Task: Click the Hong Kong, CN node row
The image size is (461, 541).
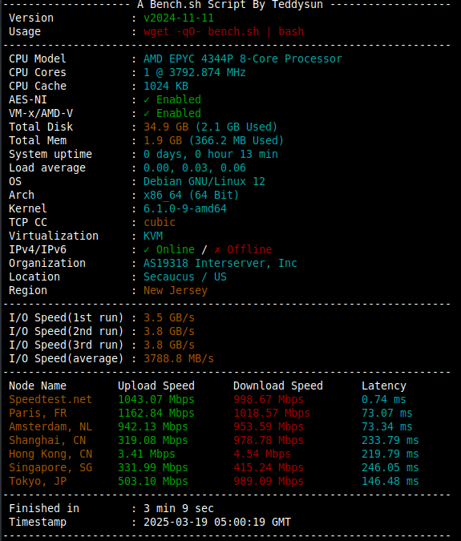Action: [x=213, y=454]
